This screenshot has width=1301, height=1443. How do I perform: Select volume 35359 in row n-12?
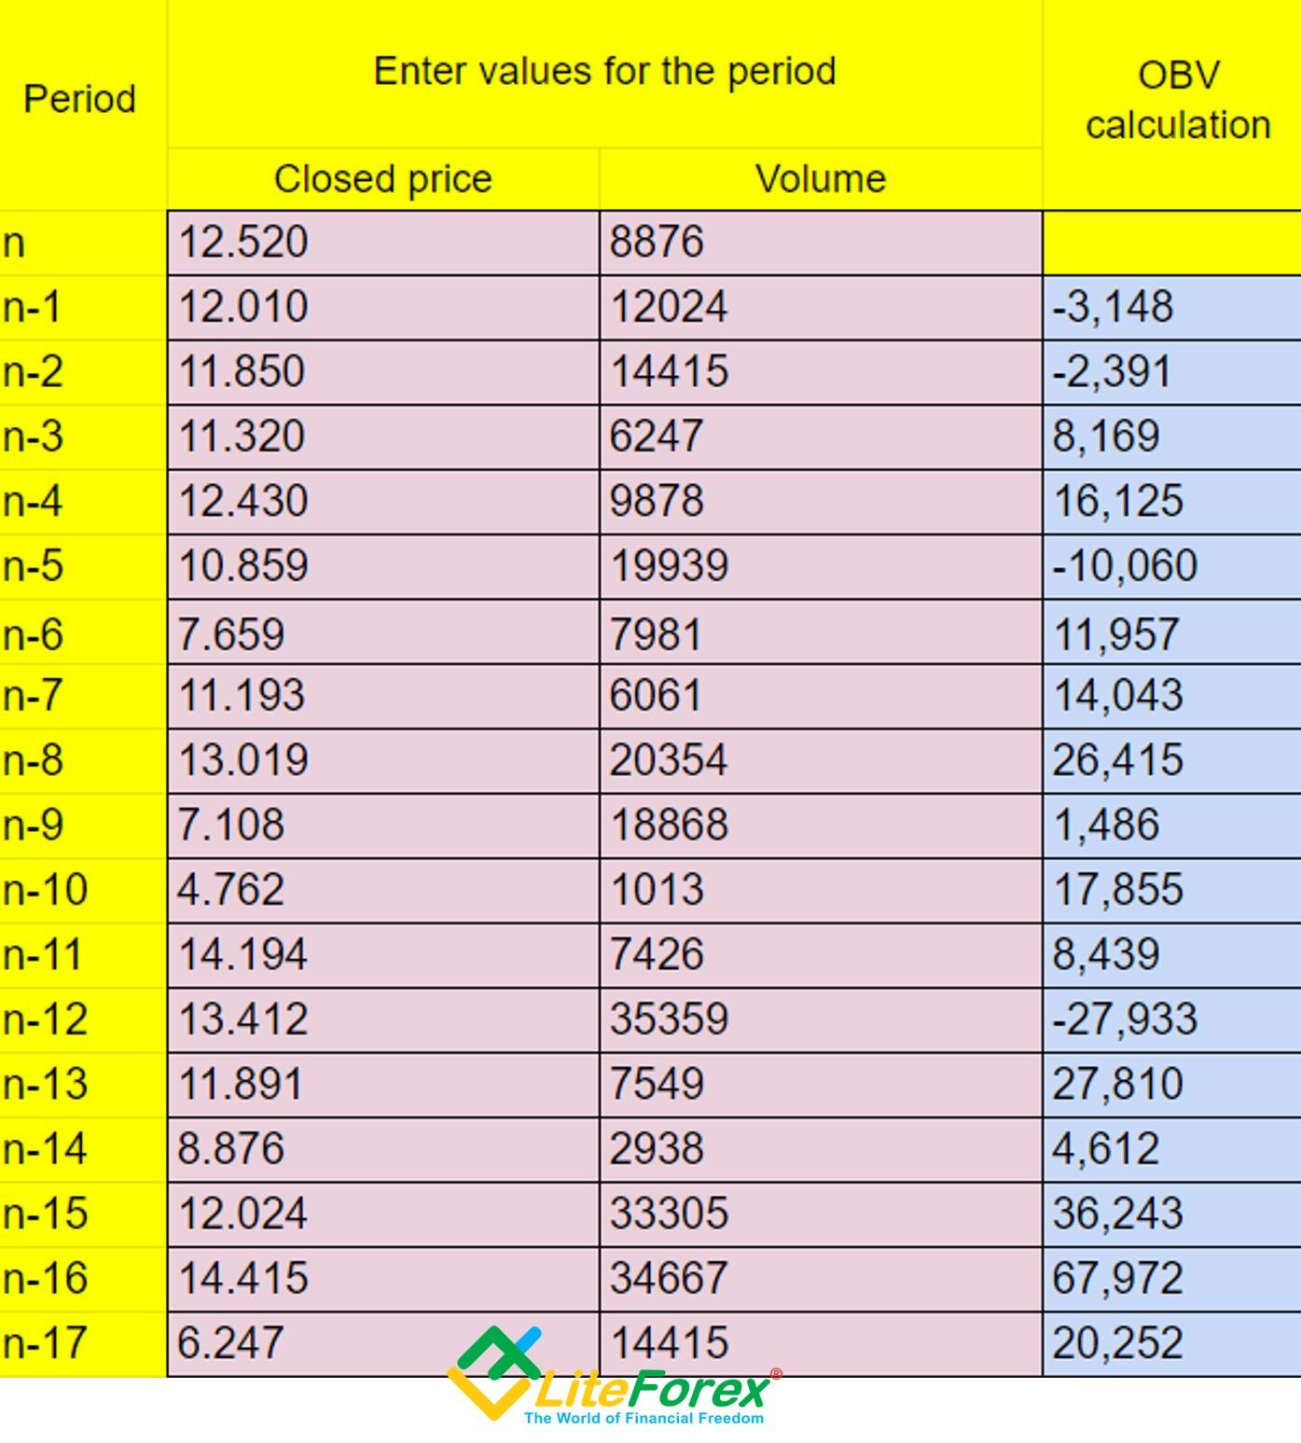tap(821, 1020)
